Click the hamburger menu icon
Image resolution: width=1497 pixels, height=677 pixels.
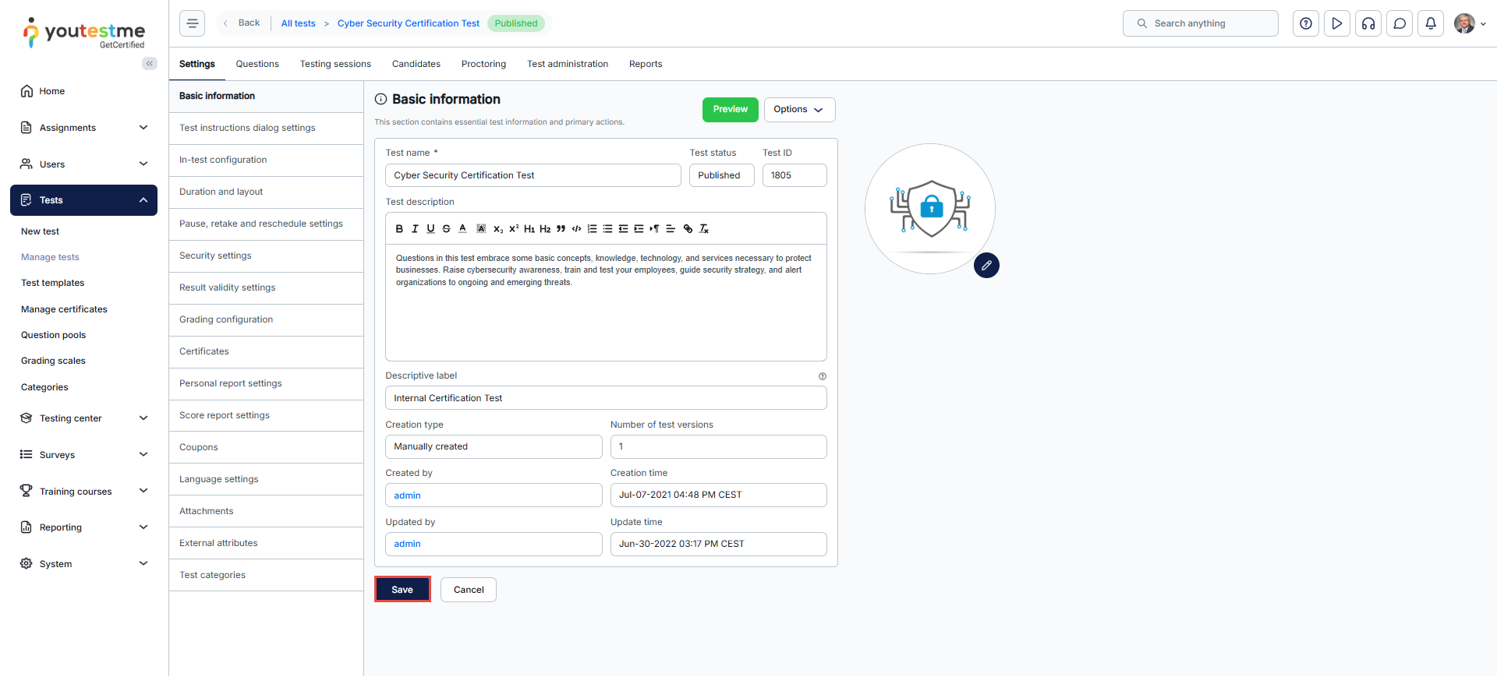(x=193, y=23)
